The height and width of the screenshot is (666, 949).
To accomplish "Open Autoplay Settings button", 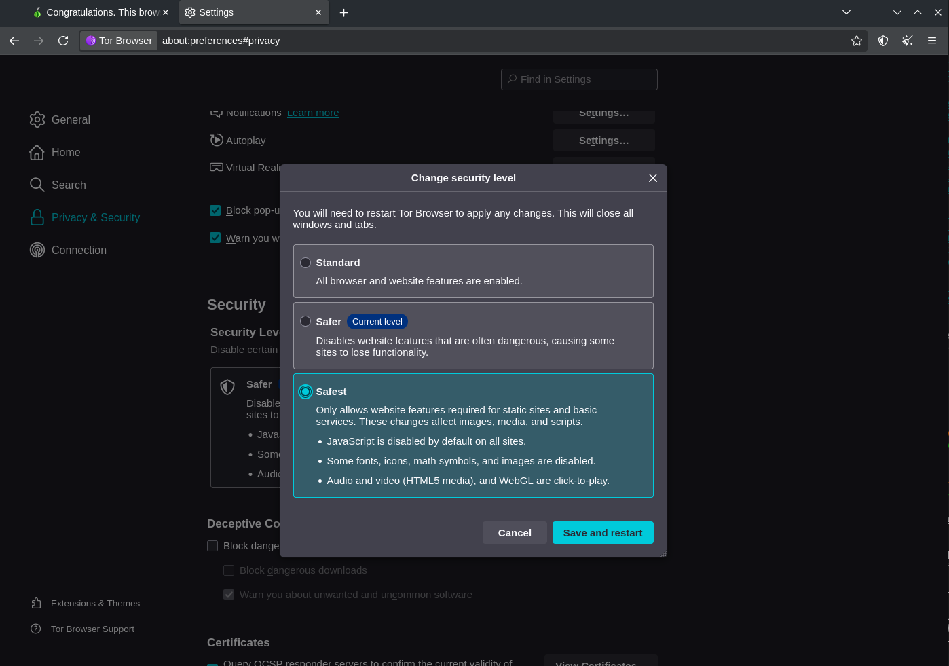I will (604, 141).
